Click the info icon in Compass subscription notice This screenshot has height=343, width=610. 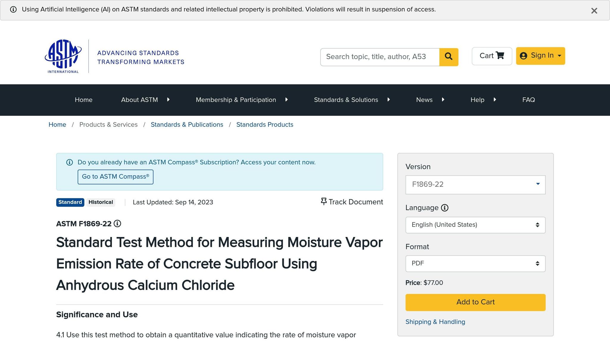click(x=69, y=162)
